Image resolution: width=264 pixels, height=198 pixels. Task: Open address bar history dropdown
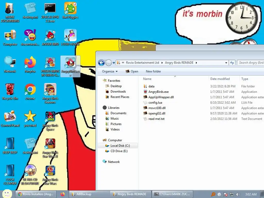pos(226,63)
